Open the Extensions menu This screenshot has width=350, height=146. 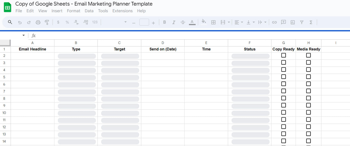point(122,11)
